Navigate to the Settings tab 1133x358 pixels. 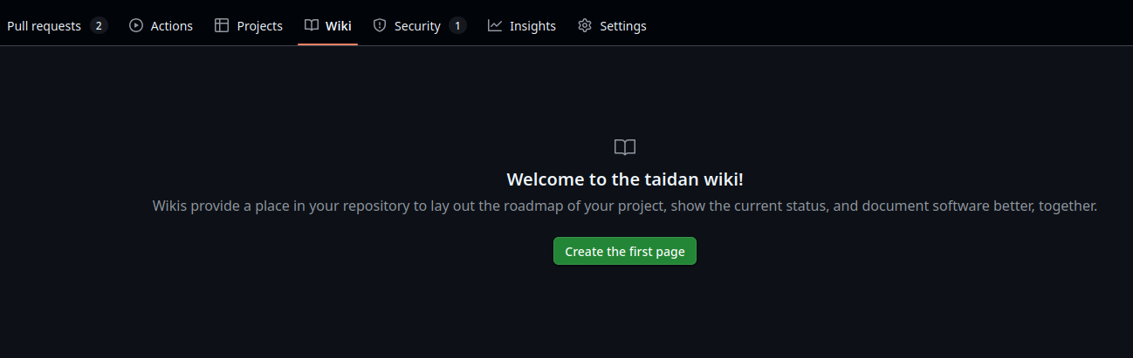pyautogui.click(x=622, y=26)
